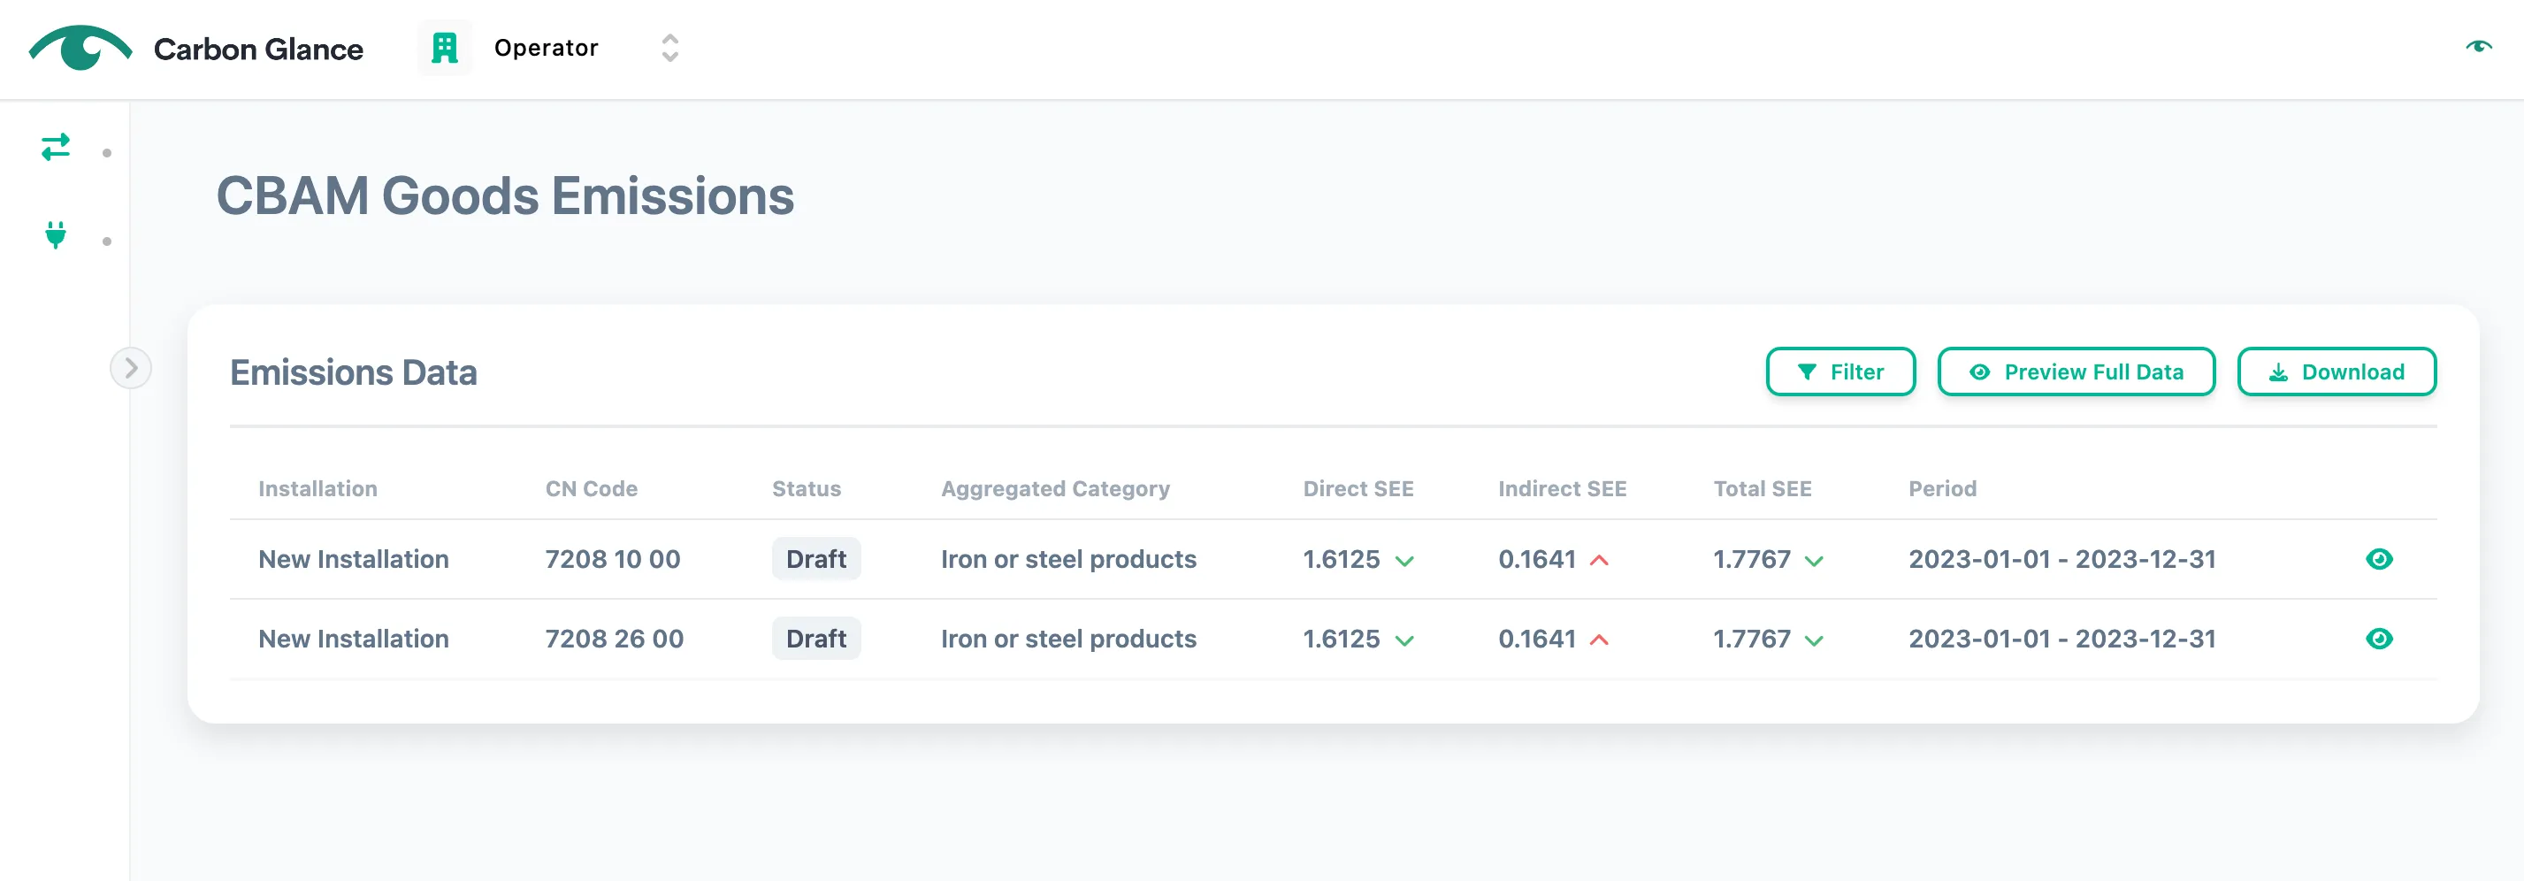The height and width of the screenshot is (881, 2524).
Task: Click the Period column header
Action: [1941, 488]
